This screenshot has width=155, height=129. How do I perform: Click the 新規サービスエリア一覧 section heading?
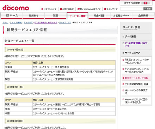point(19,41)
